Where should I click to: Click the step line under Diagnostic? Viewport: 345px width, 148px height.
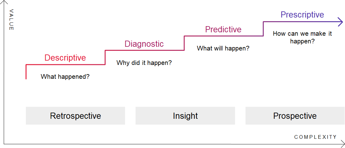click(x=144, y=50)
